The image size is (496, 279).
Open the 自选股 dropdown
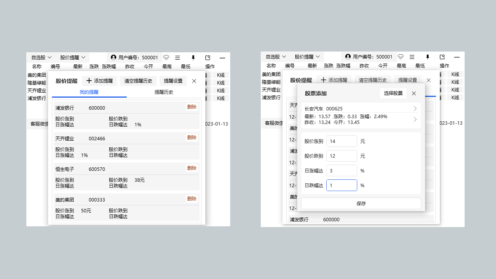click(x=41, y=57)
